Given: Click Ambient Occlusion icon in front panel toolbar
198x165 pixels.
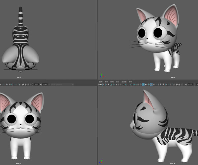Looking at the screenshot, I should tap(7, 84).
